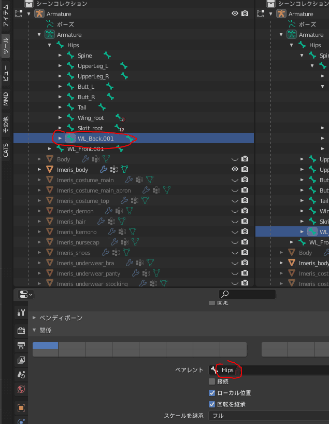Open the Object properties tab (orange square)
Screen dimensions: 329x424
(x=21, y=408)
